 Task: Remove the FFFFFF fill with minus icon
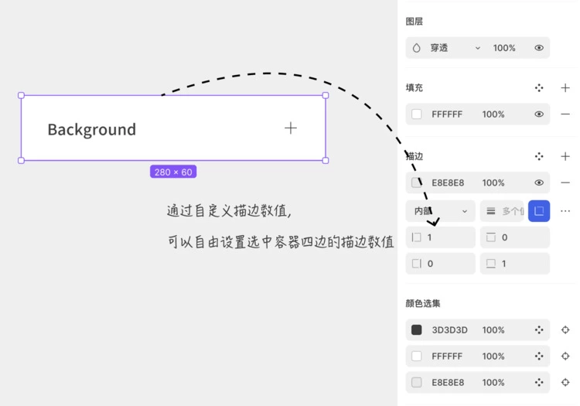pos(565,114)
